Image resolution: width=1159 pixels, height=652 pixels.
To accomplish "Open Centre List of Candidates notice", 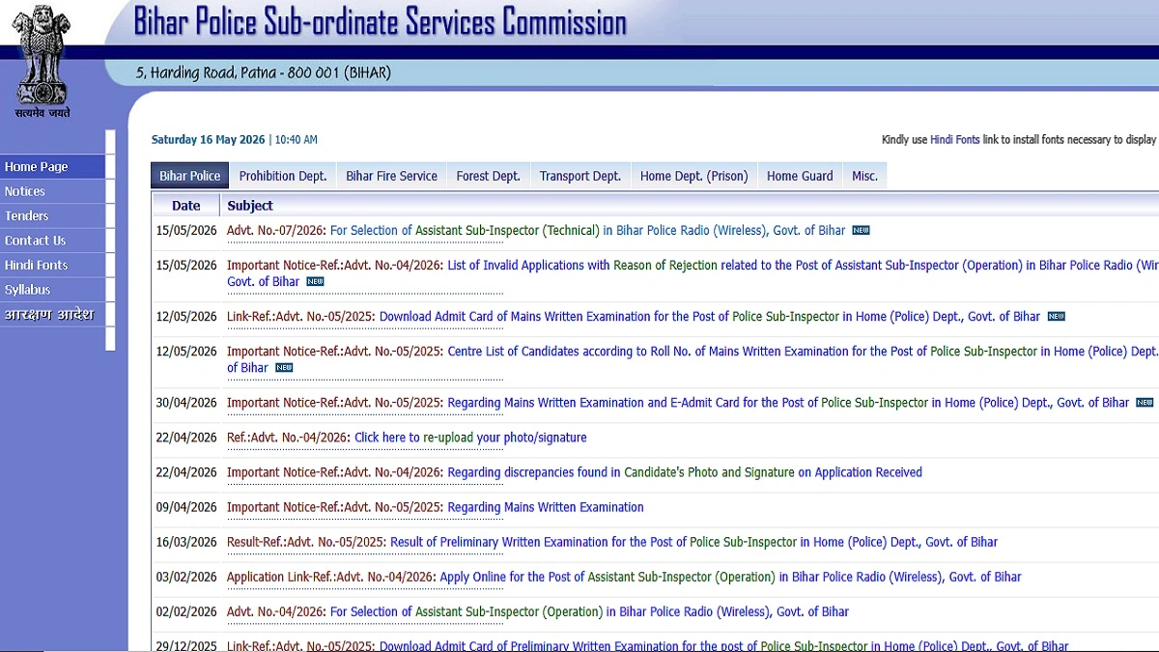I will point(693,359).
